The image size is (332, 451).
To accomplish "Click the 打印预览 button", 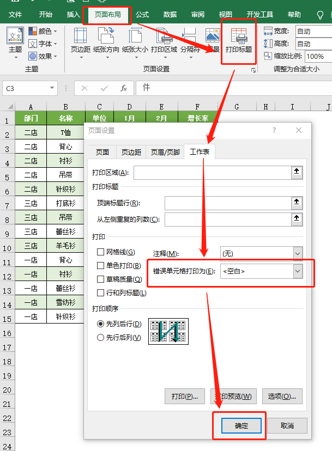I will (x=233, y=397).
